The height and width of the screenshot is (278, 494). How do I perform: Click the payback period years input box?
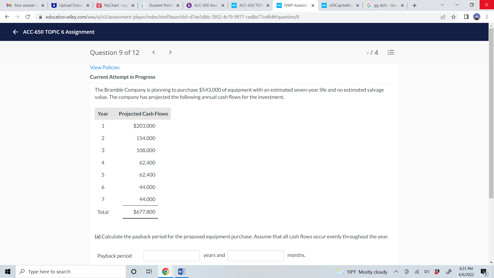(x=172, y=256)
